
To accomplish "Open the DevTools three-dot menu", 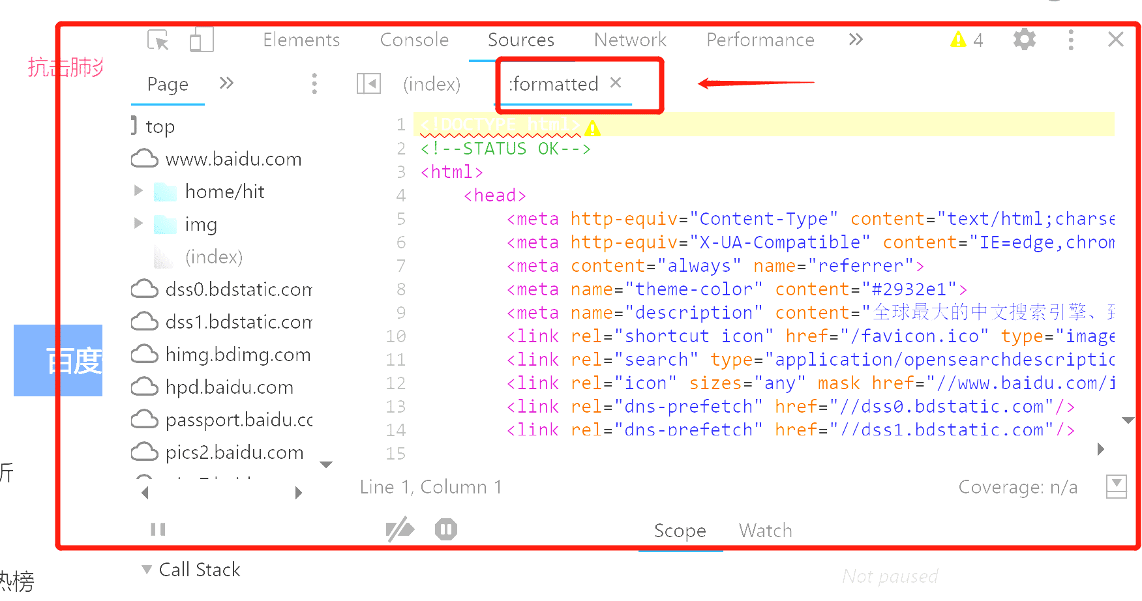I will pos(1071,40).
